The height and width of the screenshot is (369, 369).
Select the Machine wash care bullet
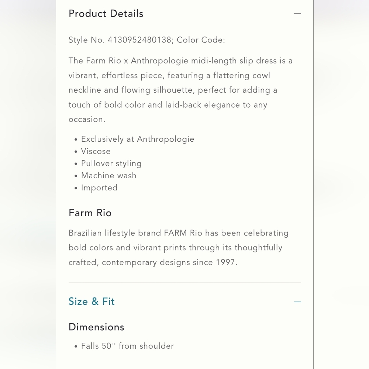[108, 176]
